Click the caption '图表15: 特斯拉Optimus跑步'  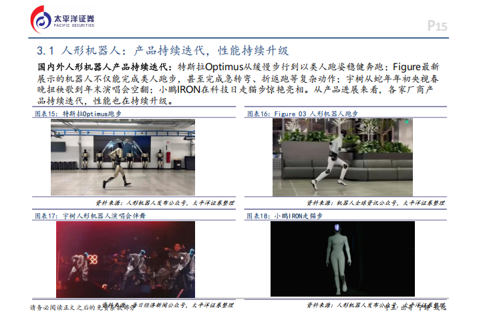coord(78,114)
